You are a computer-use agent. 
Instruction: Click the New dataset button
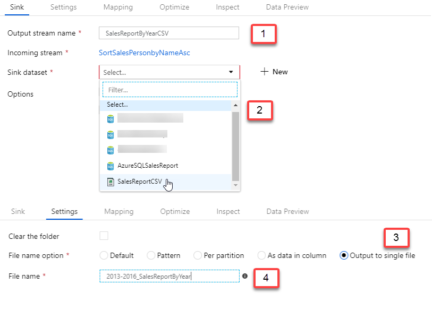coord(274,72)
